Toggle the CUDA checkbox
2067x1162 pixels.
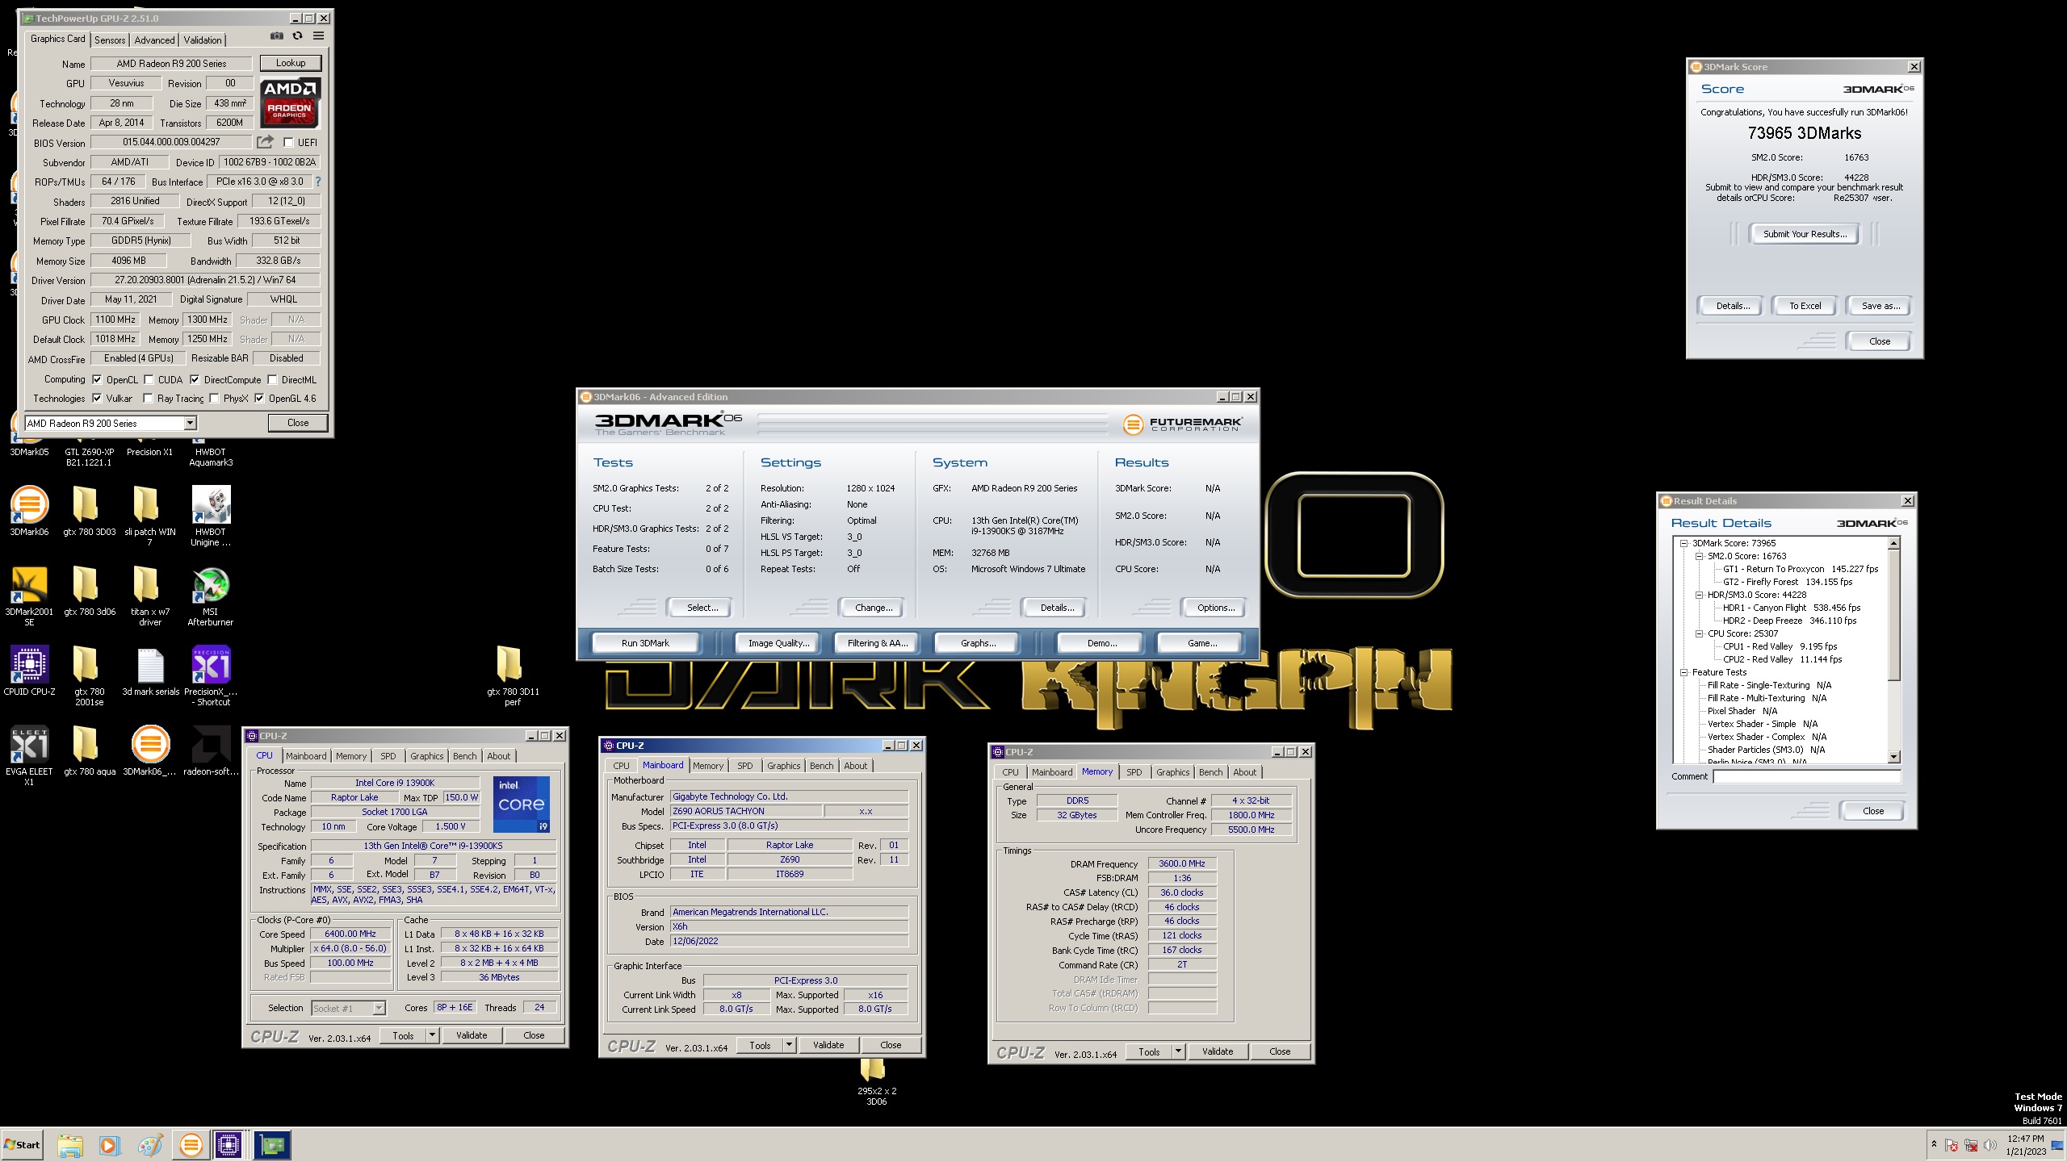(149, 379)
